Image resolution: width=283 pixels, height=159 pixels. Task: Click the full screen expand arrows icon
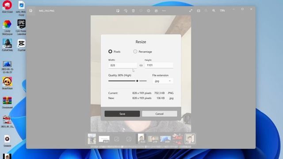(191, 11)
